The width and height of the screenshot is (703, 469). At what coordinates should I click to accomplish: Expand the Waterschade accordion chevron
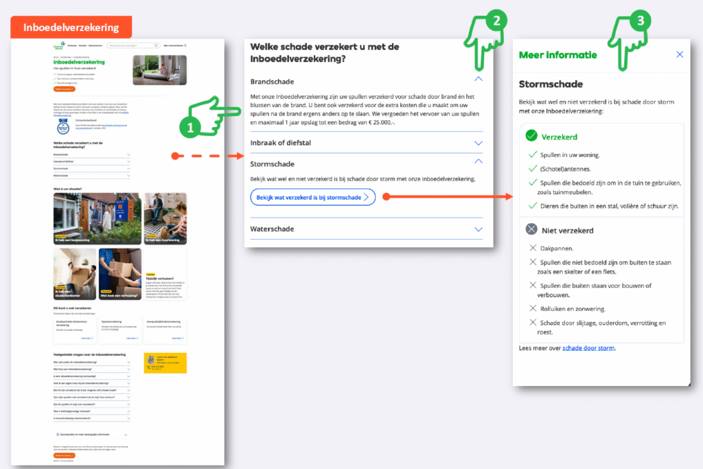[479, 229]
